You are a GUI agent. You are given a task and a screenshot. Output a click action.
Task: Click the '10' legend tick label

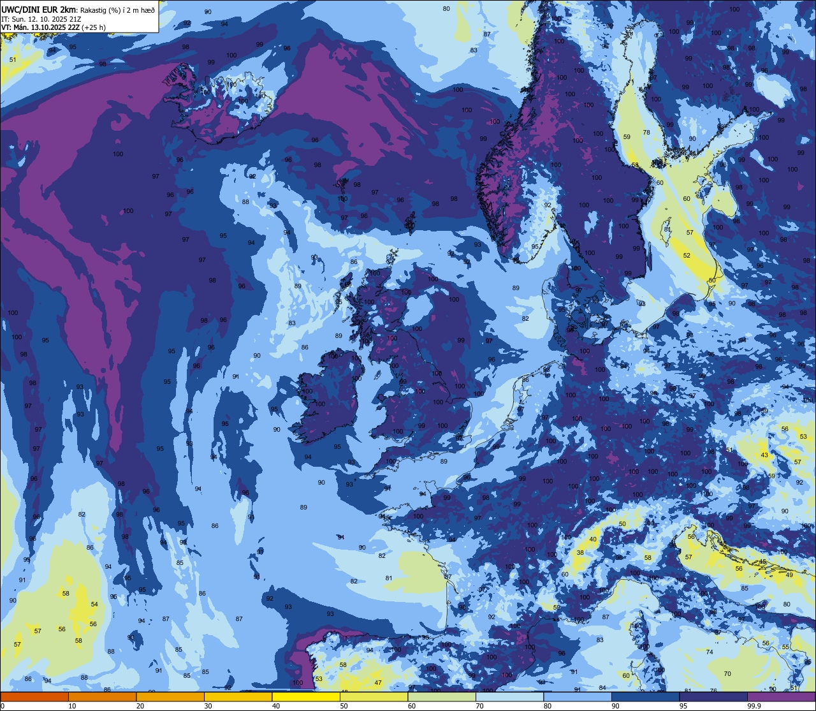72,706
